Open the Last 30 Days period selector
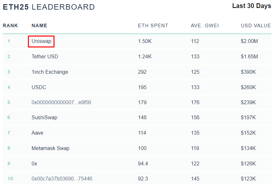This screenshot has height=184, width=275. tap(251, 6)
